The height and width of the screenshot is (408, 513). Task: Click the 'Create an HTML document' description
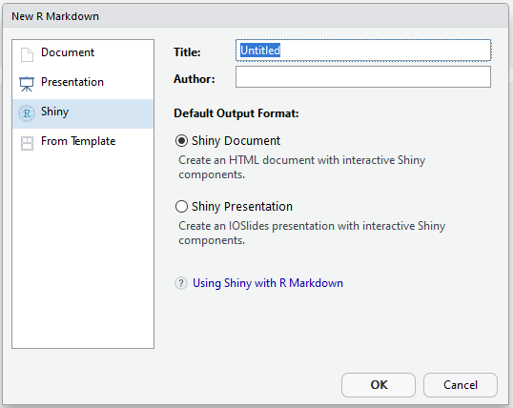pyautogui.click(x=301, y=167)
